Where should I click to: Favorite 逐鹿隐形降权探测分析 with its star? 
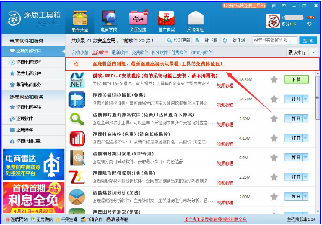(x=274, y=177)
